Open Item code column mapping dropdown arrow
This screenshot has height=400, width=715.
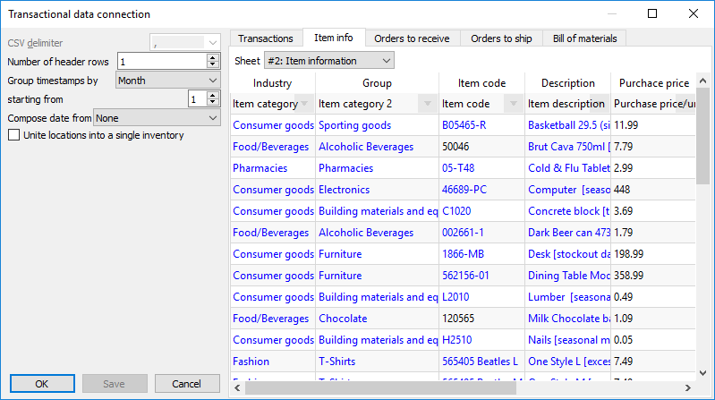pos(514,104)
